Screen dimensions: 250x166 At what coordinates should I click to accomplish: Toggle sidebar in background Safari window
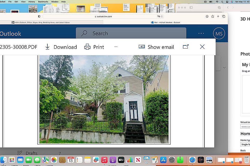tap(191, 8)
